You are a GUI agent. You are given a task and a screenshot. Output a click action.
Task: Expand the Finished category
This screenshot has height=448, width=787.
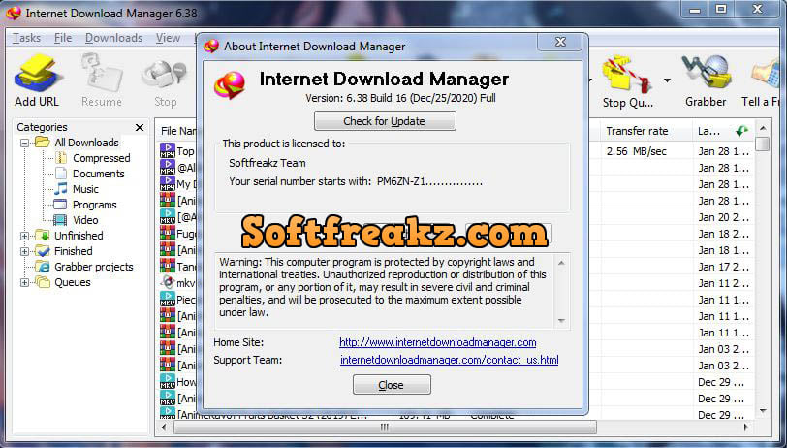coord(24,251)
